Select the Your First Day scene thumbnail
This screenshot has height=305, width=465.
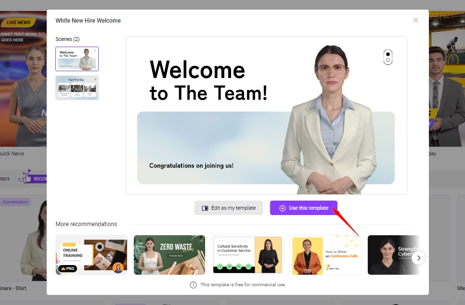click(x=77, y=88)
